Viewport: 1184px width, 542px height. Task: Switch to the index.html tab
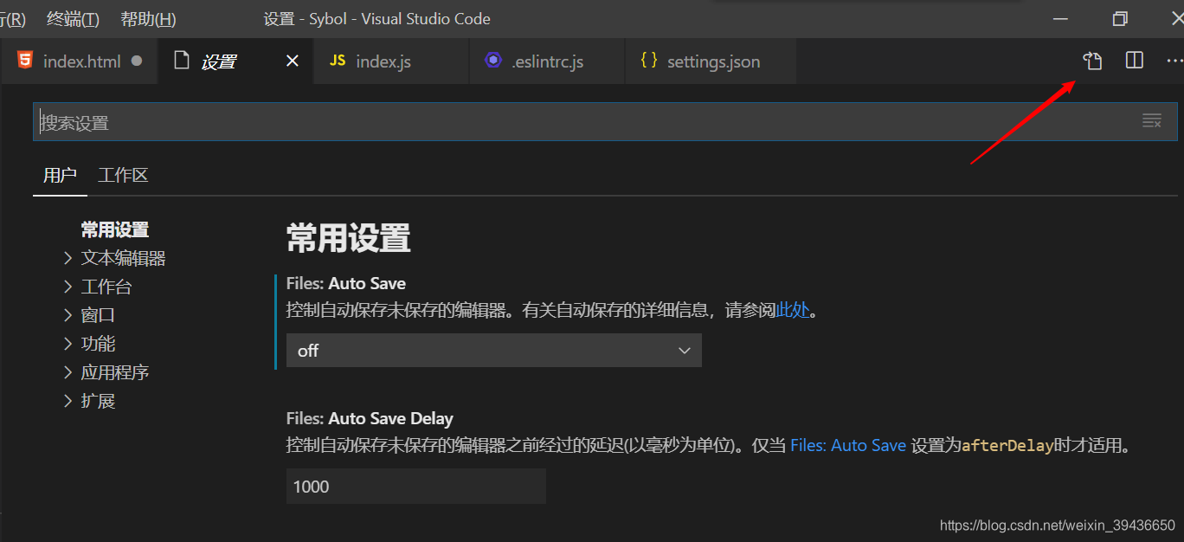click(80, 61)
